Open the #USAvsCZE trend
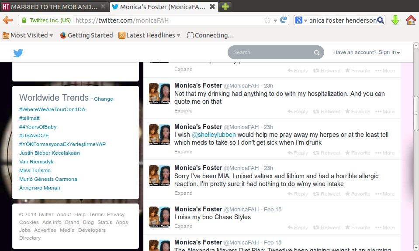This screenshot has height=251, width=419. point(34,136)
